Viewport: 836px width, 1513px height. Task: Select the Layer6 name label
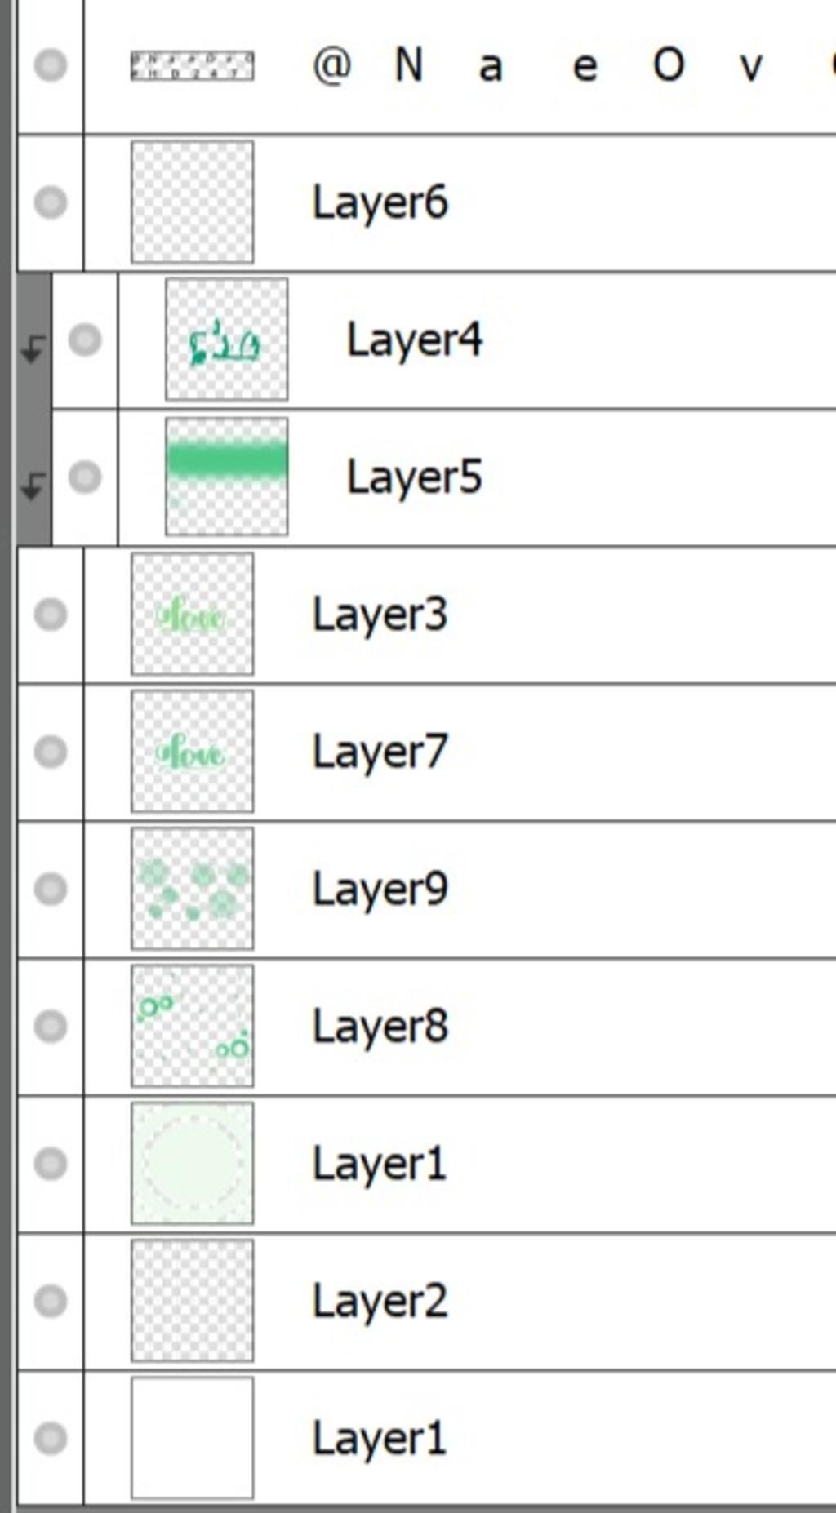click(380, 202)
